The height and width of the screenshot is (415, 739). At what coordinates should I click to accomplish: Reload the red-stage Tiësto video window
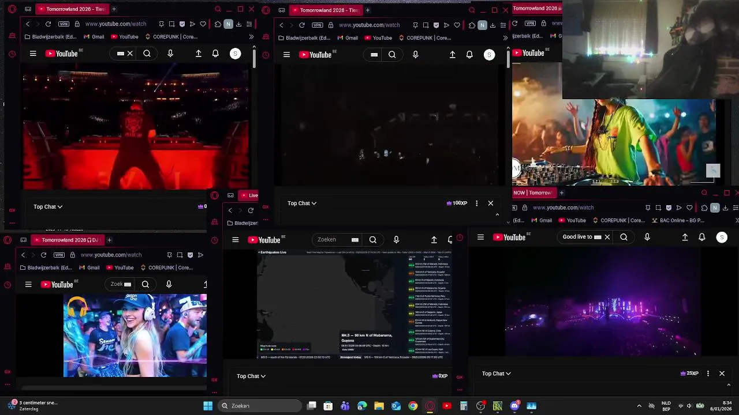click(48, 24)
